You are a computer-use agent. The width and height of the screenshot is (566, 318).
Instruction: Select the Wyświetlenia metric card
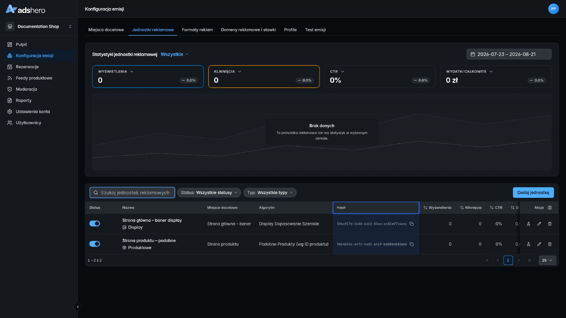[x=148, y=77]
